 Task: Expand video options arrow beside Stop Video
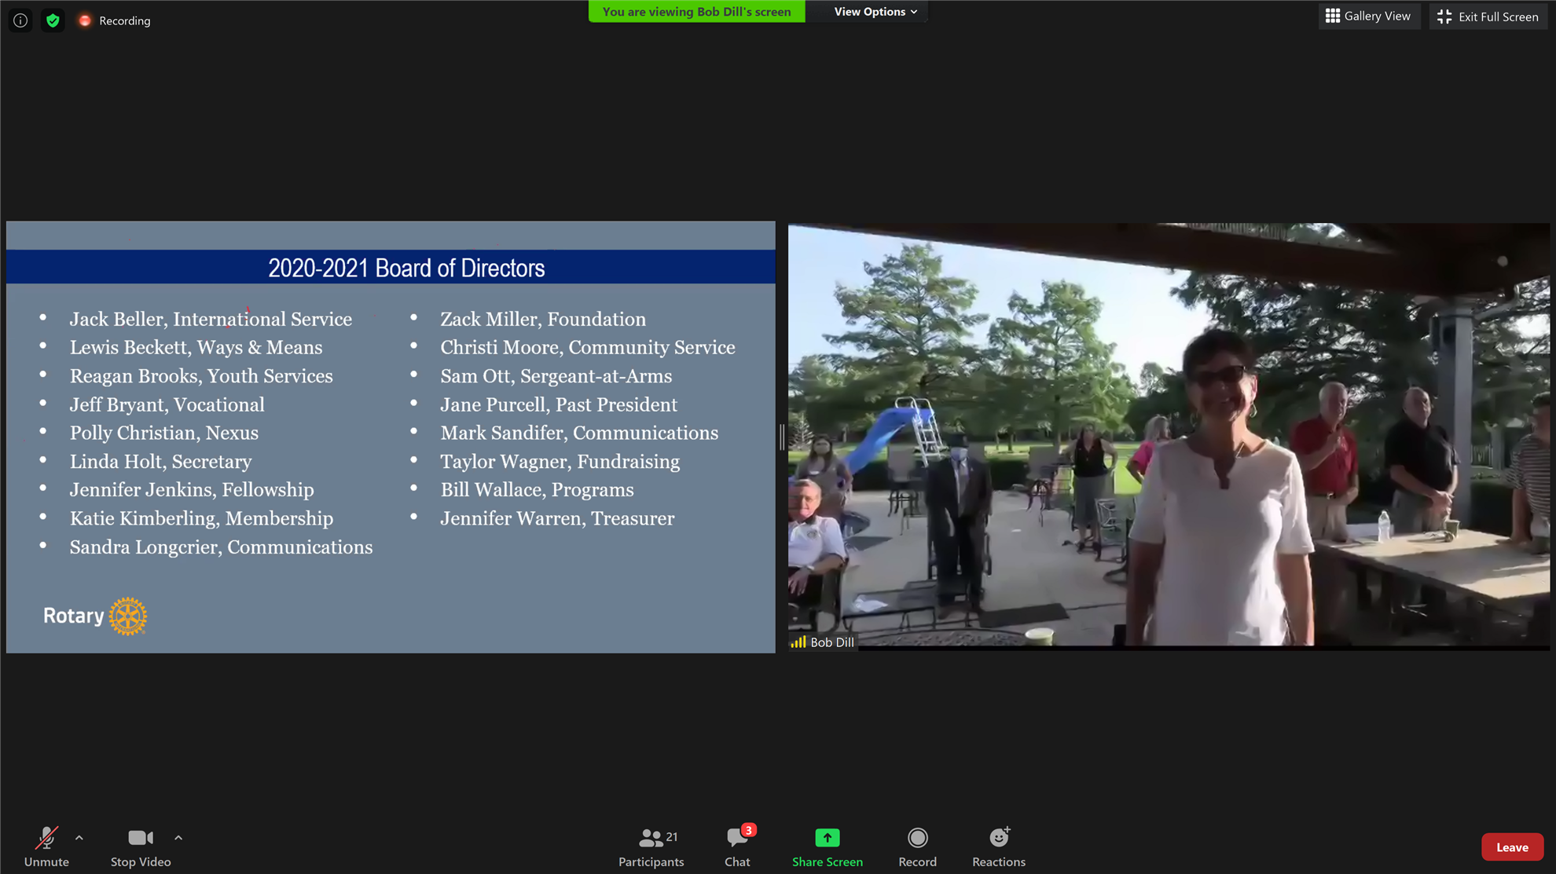coord(178,838)
